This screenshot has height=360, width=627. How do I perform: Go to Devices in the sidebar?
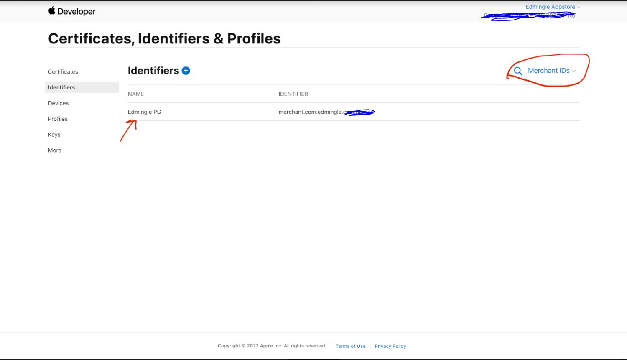pyautogui.click(x=58, y=103)
